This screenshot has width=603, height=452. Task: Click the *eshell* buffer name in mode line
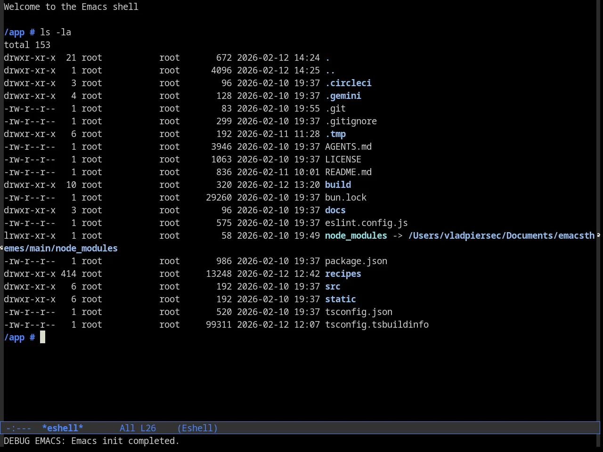[x=63, y=428]
